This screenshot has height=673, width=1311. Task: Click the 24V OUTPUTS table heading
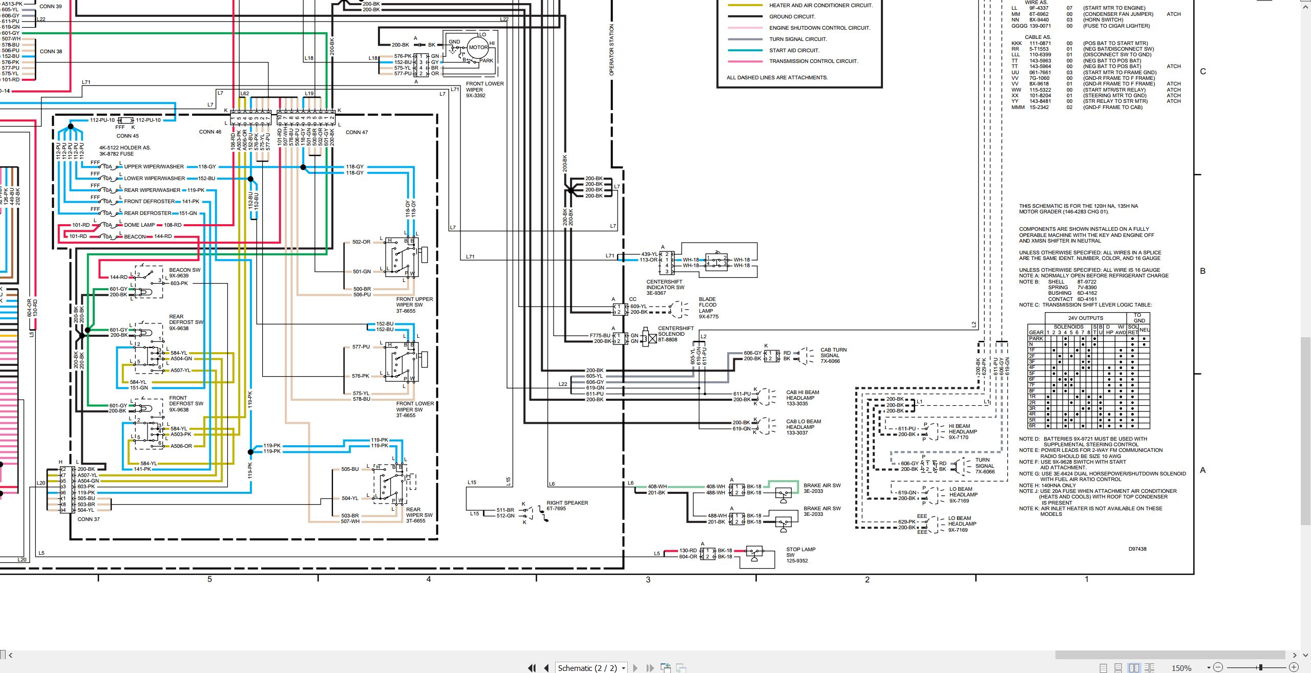coord(1085,318)
